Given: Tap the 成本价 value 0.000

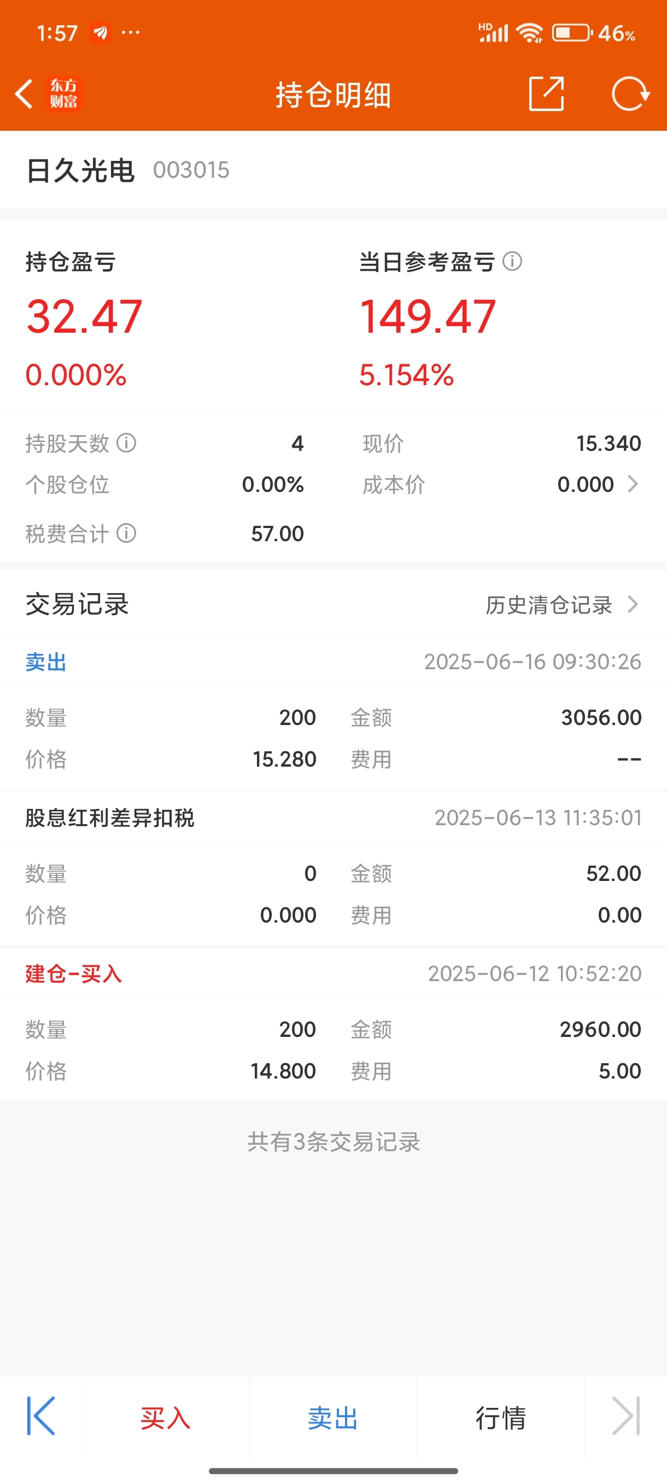Looking at the screenshot, I should click(x=586, y=484).
